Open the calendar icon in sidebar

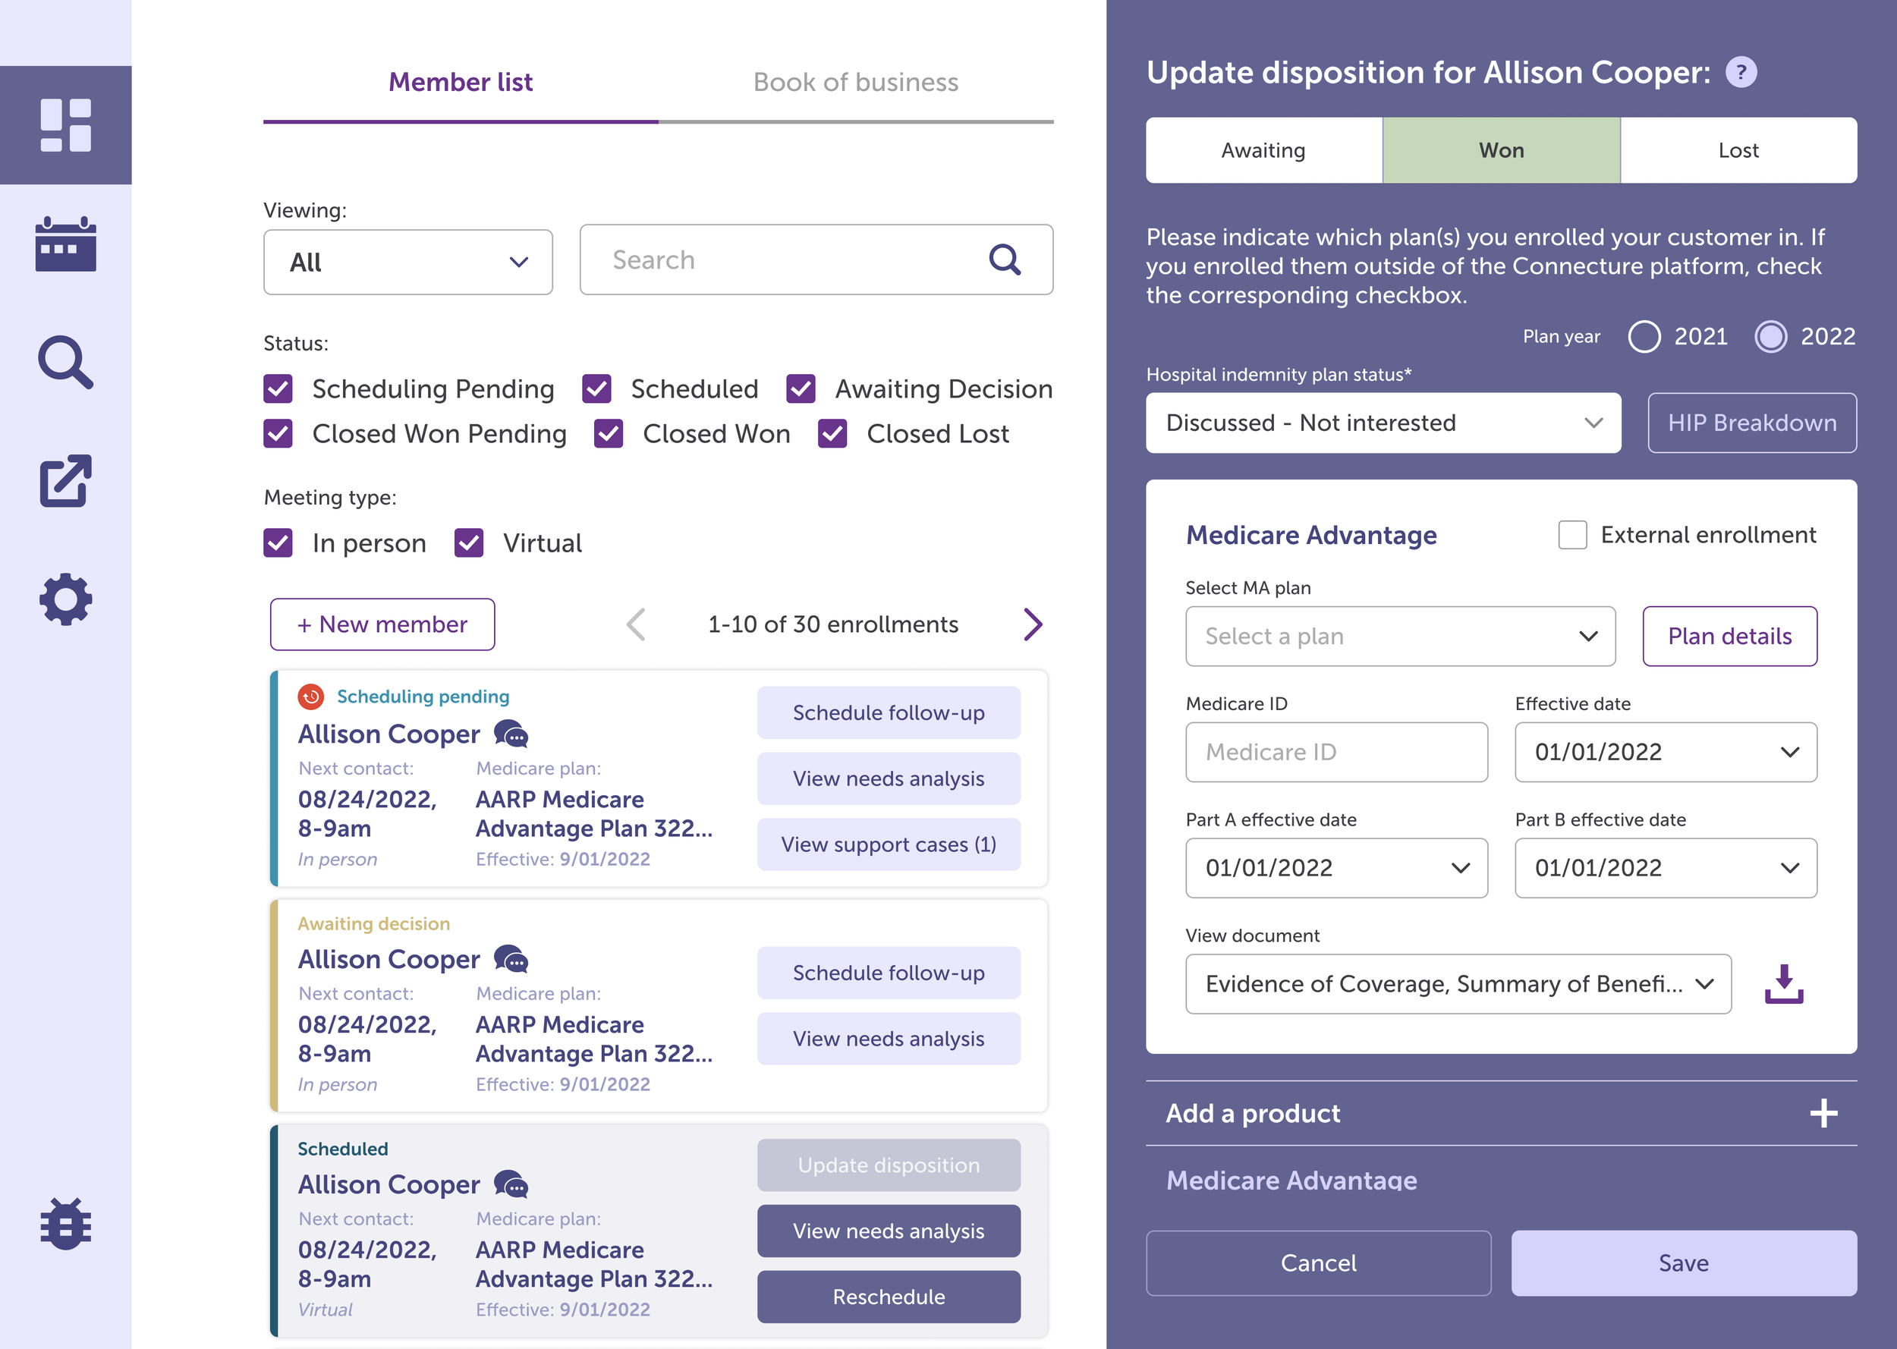point(65,244)
